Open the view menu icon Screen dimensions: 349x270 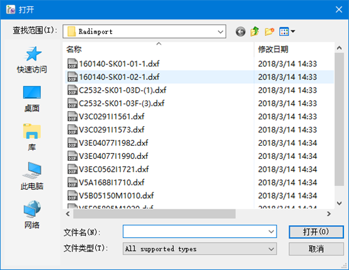287,32
